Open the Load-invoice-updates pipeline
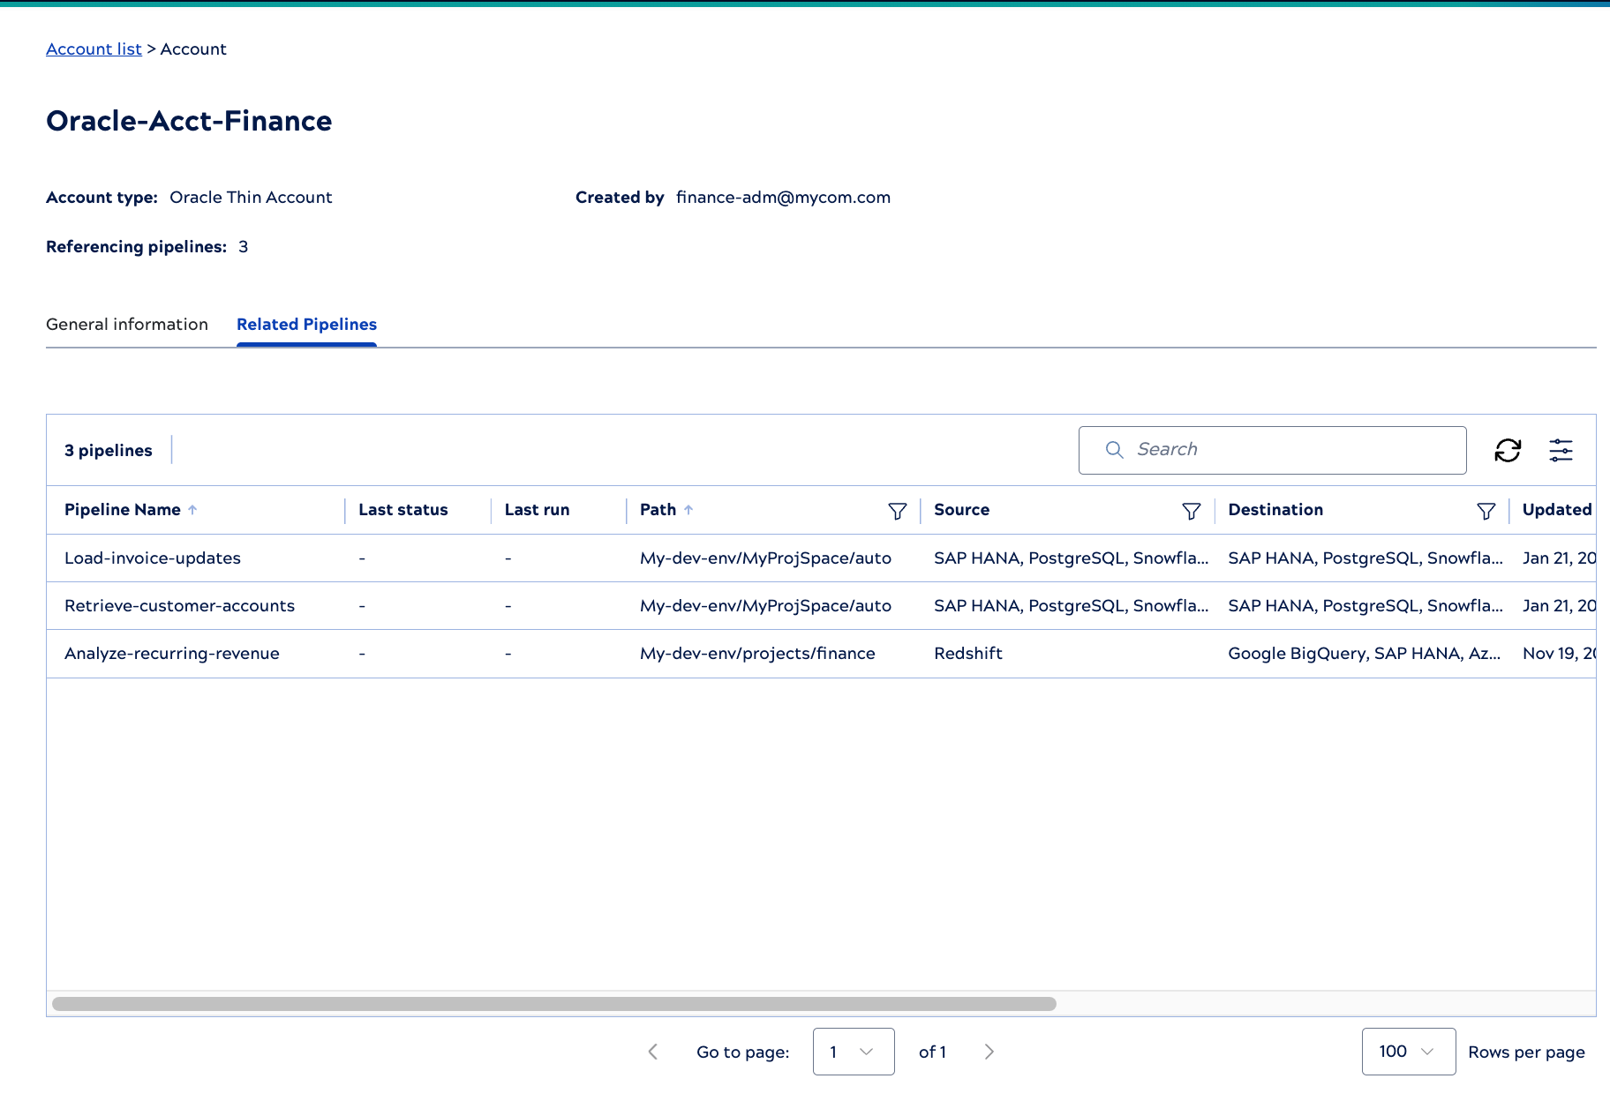Screen dimensions: 1610x1101 pyautogui.click(x=152, y=558)
